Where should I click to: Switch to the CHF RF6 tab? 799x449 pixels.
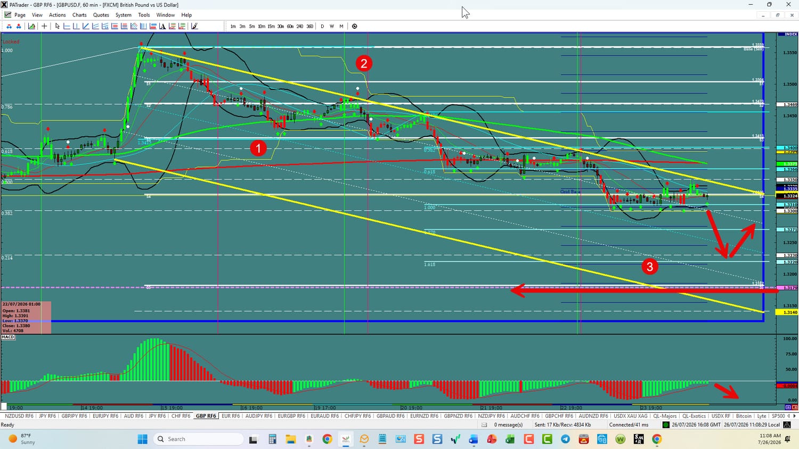pyautogui.click(x=181, y=416)
